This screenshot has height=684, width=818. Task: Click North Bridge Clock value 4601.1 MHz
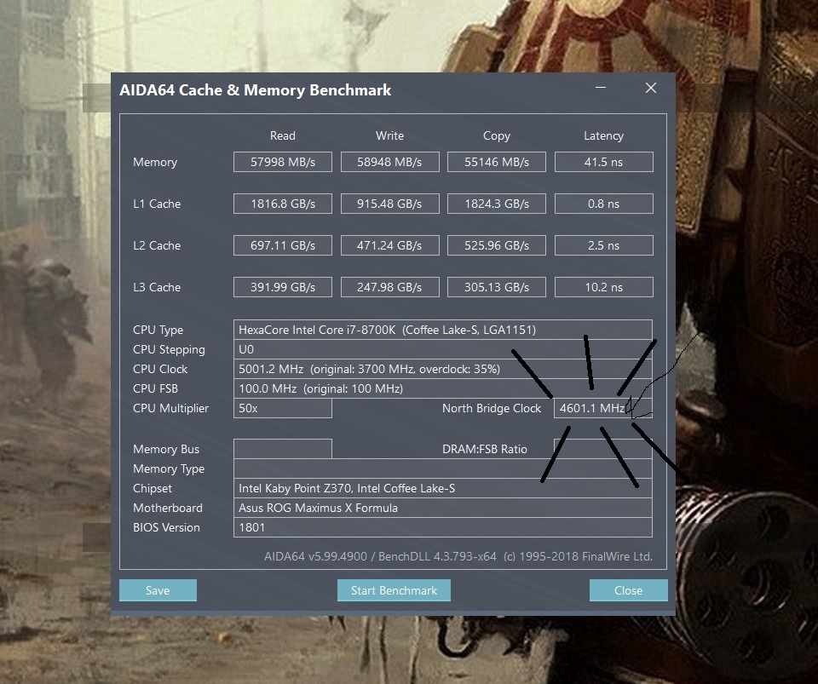tap(603, 408)
